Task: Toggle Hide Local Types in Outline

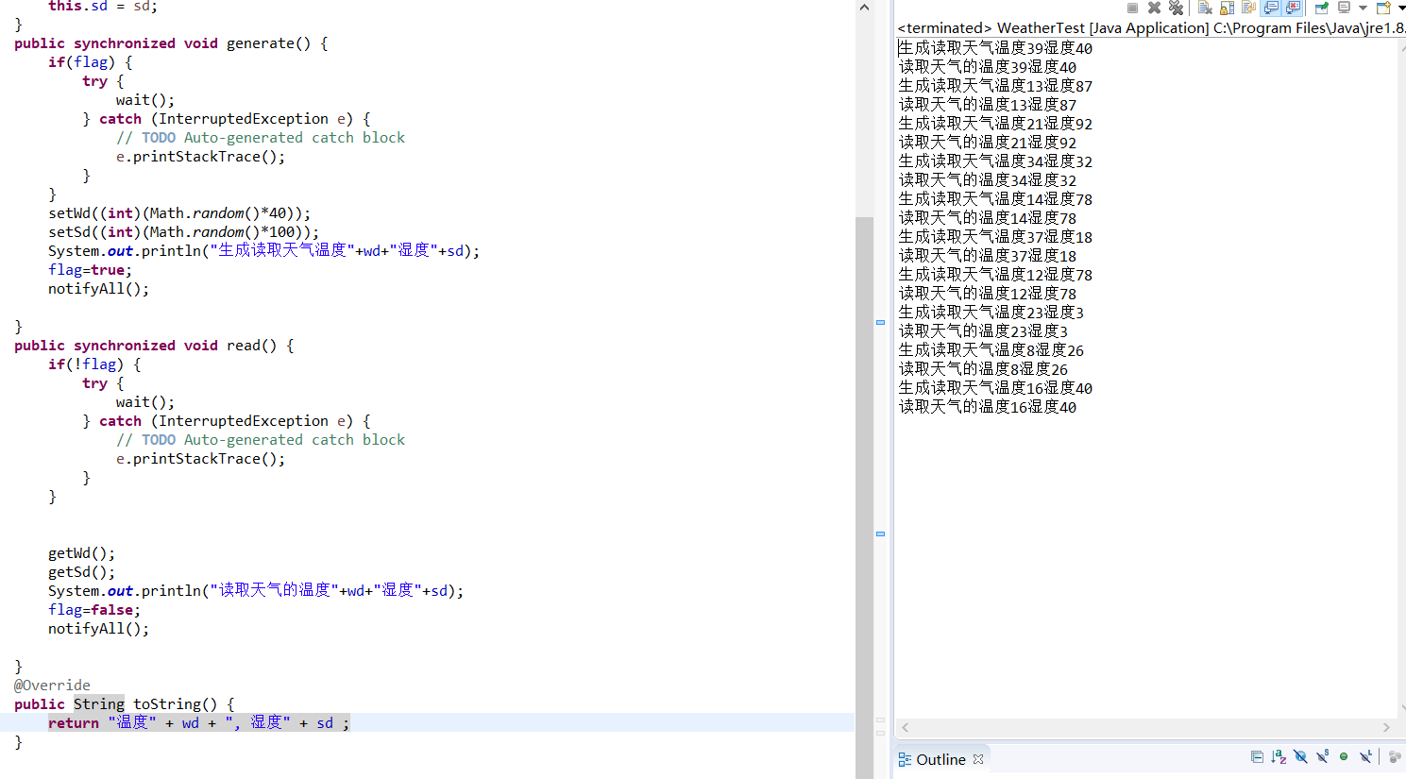Action: tap(1365, 756)
